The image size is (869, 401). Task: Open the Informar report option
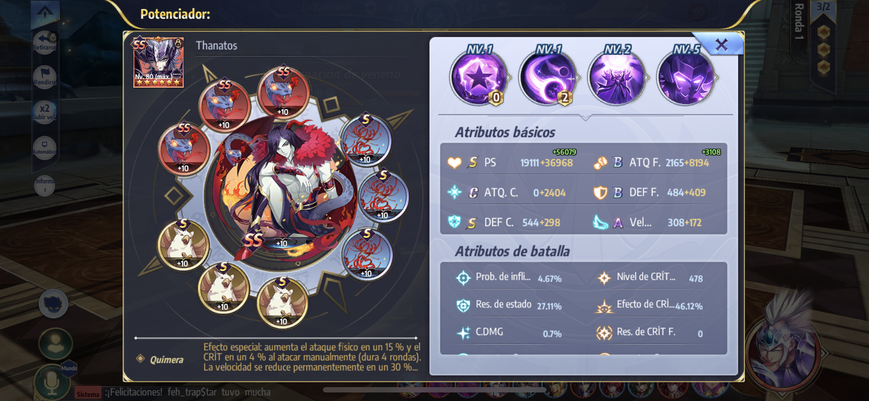click(45, 185)
